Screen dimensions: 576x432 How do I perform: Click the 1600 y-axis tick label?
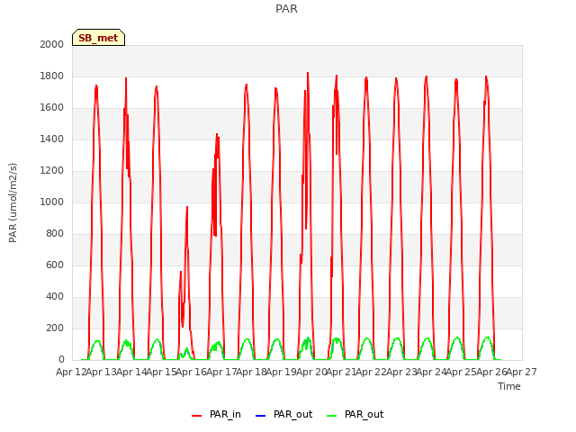pyautogui.click(x=52, y=108)
